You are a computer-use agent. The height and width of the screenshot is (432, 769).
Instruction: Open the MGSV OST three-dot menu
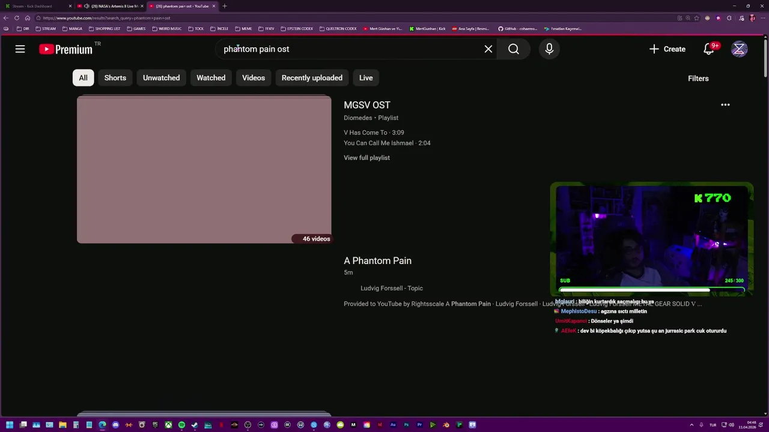click(725, 104)
